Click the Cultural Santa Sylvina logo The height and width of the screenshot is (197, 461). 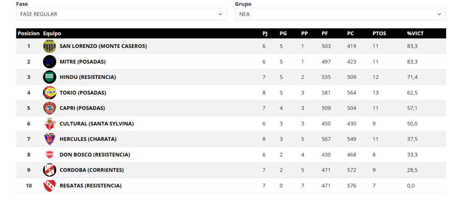[x=49, y=124]
